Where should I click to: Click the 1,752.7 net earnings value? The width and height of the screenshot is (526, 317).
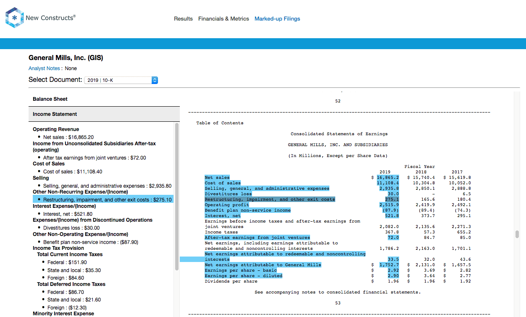[x=389, y=265]
